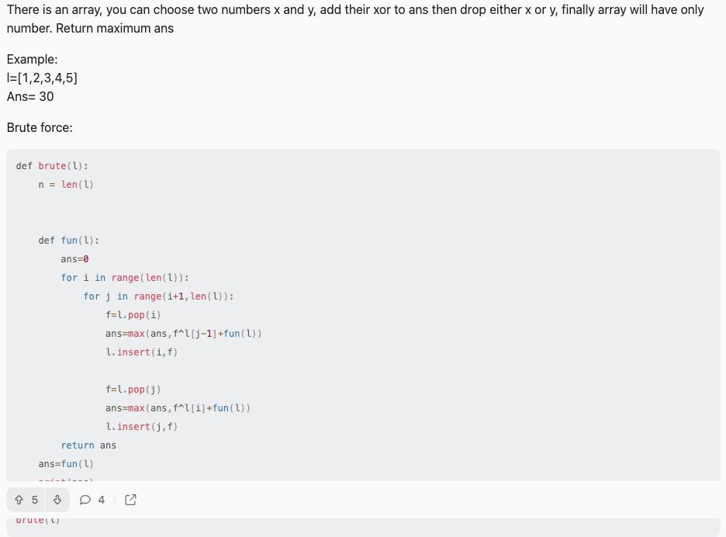Viewport: 726px width, 537px height.
Task: Click the 'n = len(l)' code line
Action: [66, 185]
